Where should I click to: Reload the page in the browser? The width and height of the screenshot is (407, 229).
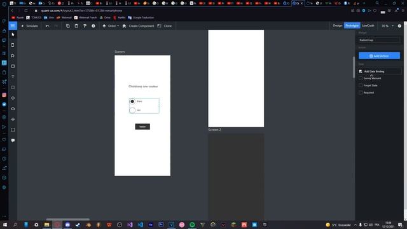(26, 11)
